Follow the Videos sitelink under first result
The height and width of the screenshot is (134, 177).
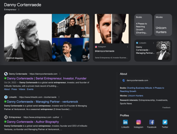pos(22,89)
